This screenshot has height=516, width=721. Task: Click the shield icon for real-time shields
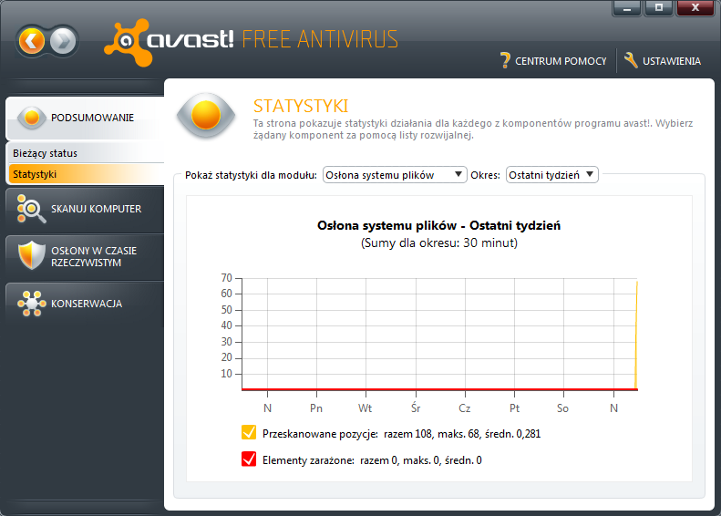31,255
